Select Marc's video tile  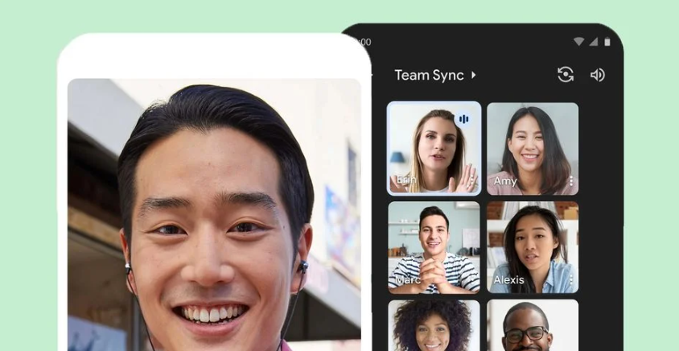click(x=434, y=247)
